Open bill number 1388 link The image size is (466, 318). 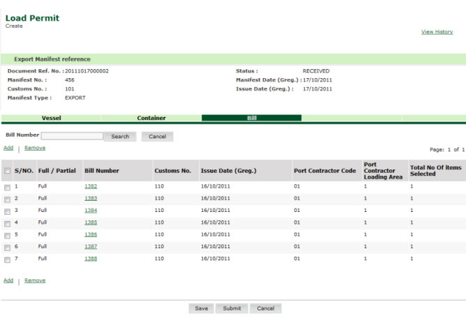(91, 258)
